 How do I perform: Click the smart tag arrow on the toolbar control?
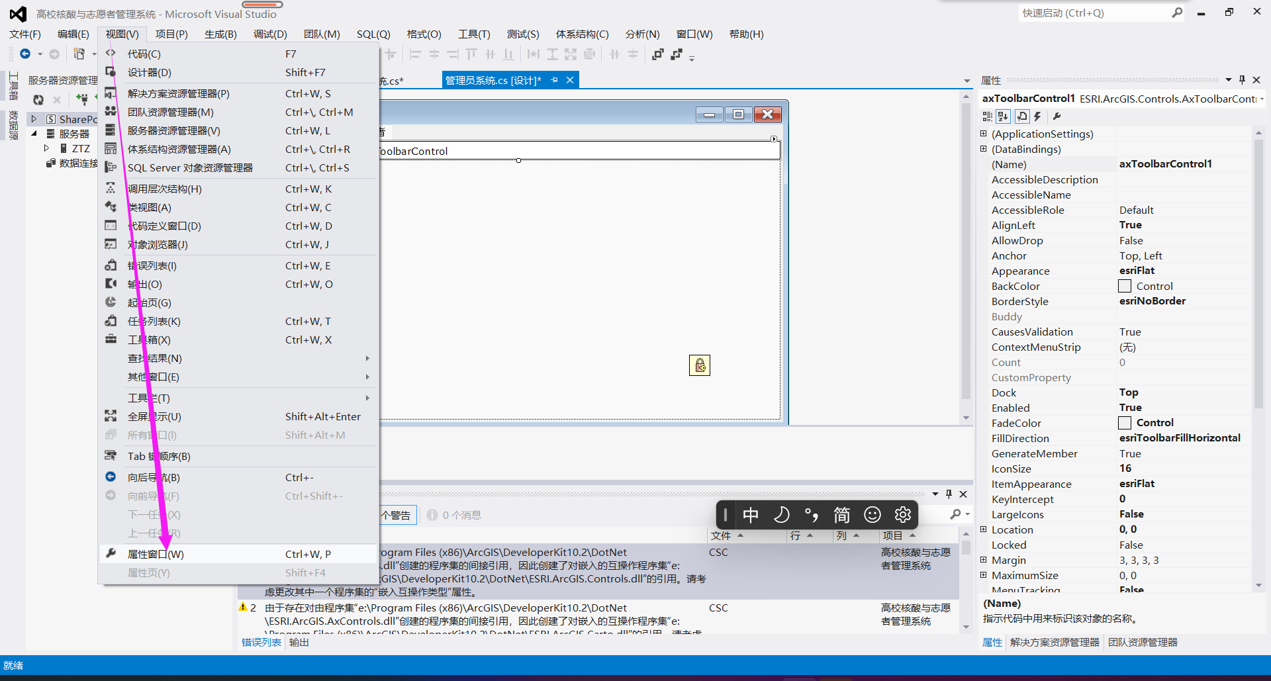click(x=774, y=138)
